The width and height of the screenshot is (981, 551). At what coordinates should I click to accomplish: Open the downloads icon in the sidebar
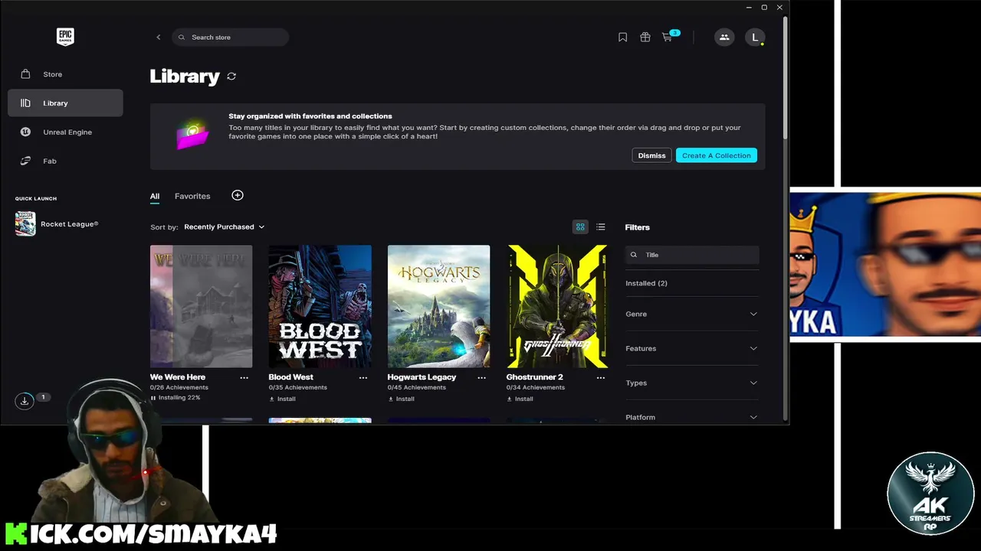pos(25,400)
